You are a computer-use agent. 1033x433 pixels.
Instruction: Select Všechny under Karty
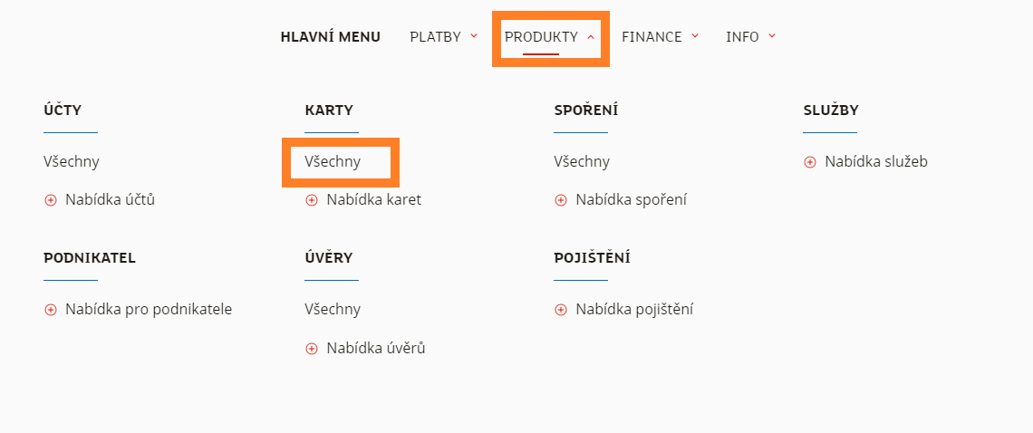coord(333,162)
